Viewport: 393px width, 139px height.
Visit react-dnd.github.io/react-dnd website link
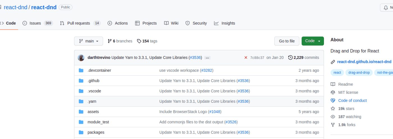pos(364,62)
